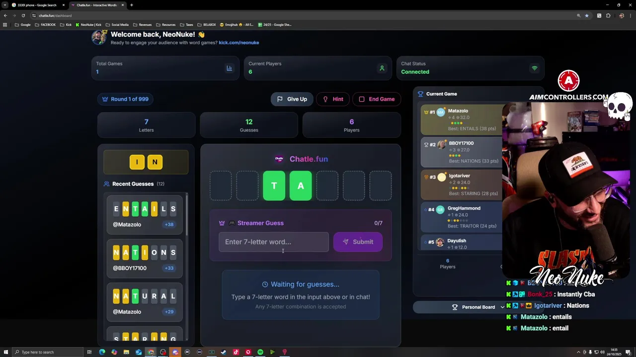Click the Recent Guesses people icon

click(106, 184)
